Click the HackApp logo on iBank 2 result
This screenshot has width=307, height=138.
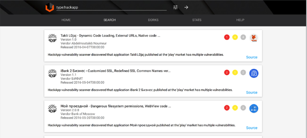click(53, 73)
